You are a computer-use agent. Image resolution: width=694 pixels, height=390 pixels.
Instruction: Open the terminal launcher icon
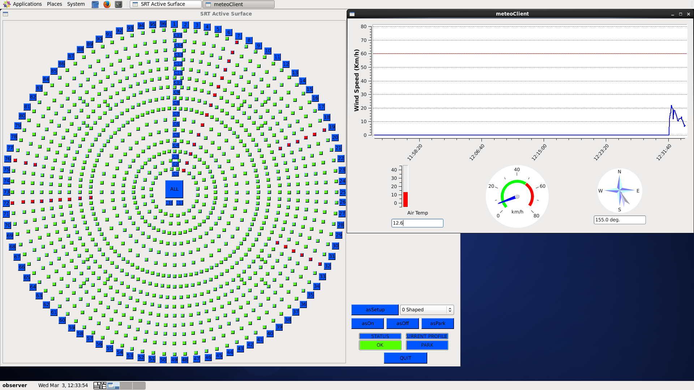tap(119, 4)
